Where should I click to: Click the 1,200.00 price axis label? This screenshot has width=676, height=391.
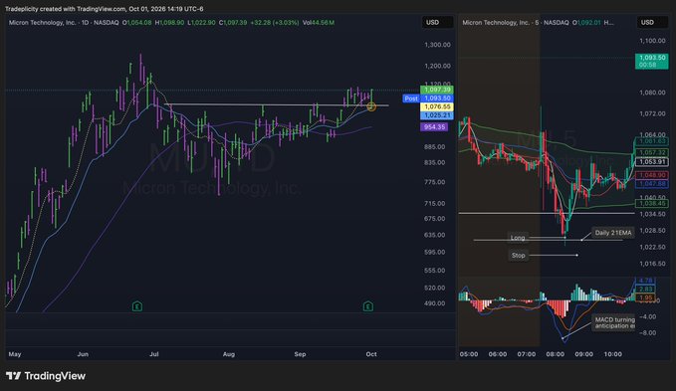click(x=437, y=66)
